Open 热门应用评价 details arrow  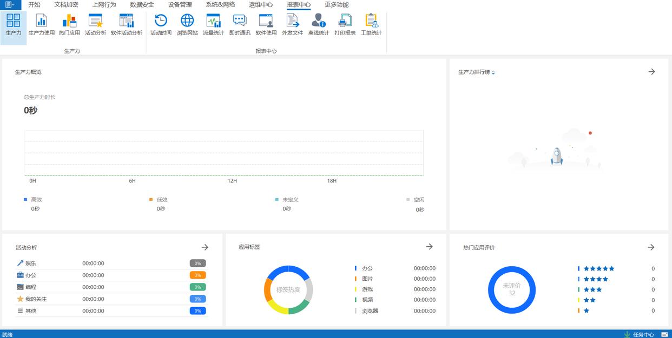coord(651,247)
